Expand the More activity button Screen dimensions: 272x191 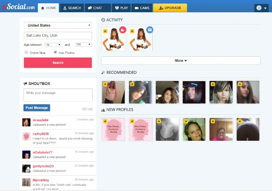(181, 60)
